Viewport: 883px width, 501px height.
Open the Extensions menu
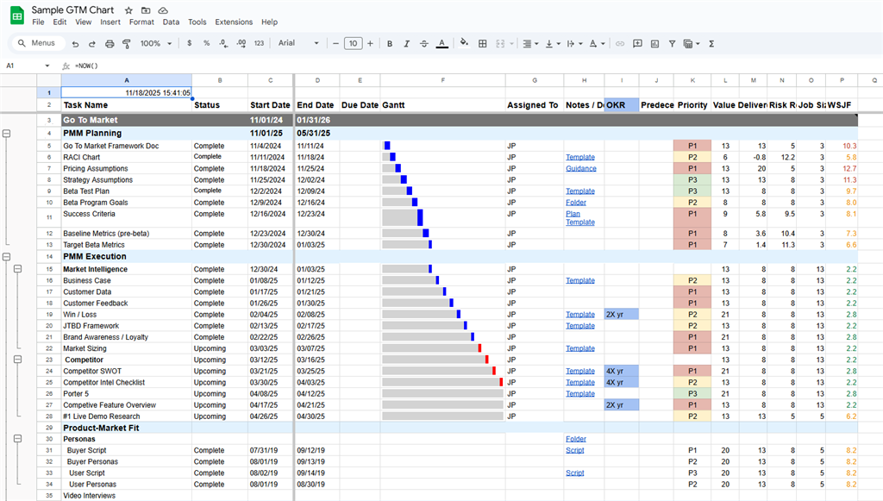234,22
